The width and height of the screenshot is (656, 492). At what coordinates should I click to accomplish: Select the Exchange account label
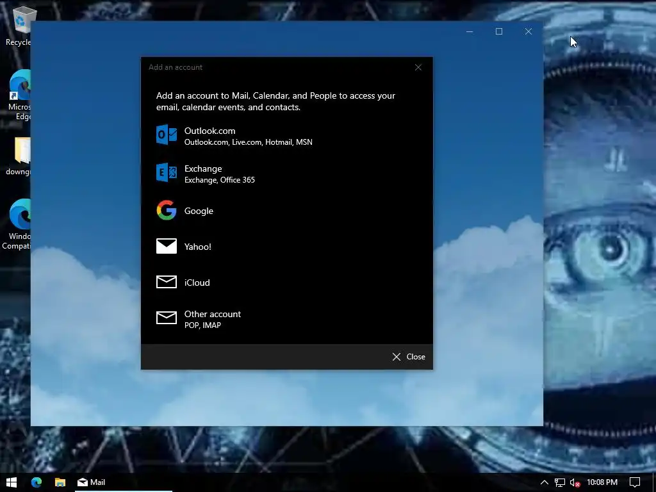tap(203, 168)
